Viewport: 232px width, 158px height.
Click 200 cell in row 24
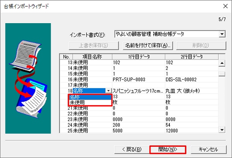[x=139, y=125]
